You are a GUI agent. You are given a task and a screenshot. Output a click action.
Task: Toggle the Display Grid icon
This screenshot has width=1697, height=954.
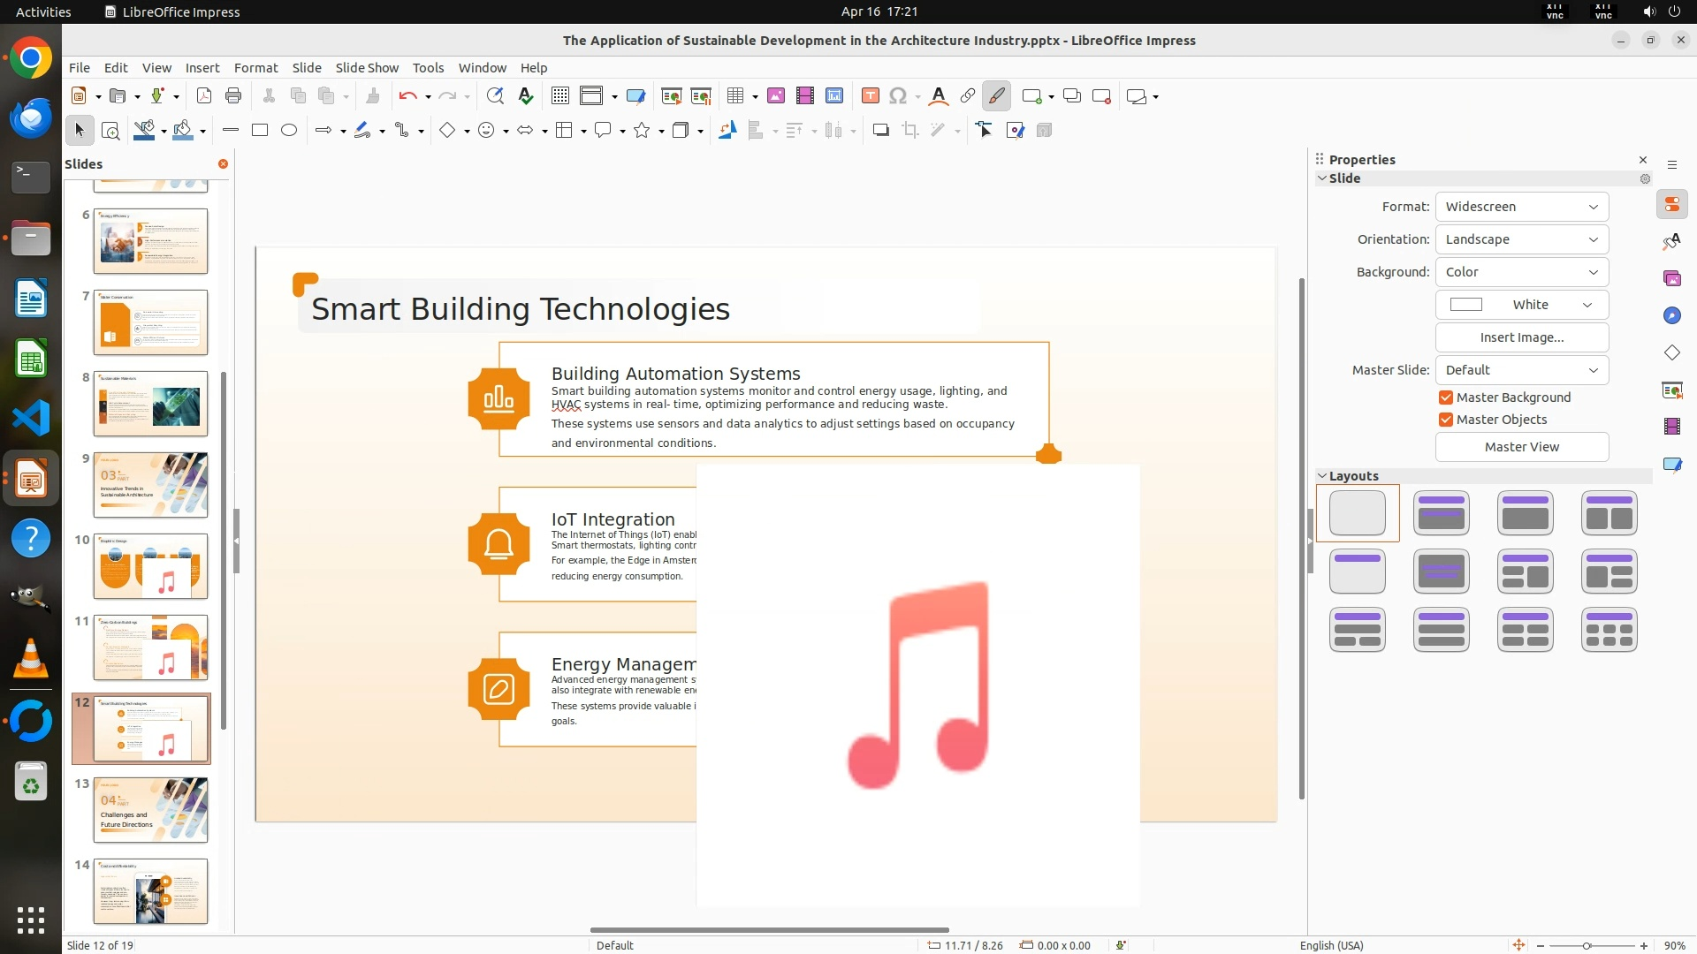pos(559,96)
